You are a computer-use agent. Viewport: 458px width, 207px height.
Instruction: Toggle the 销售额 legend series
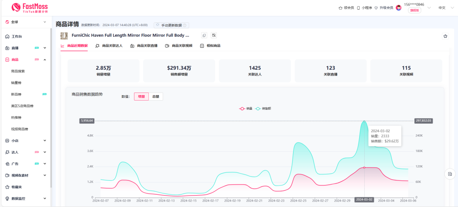coord(263,109)
